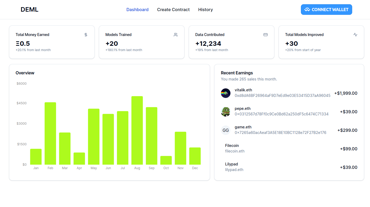Select the February bar in Overview chart
The image size is (370, 207).
click(x=50, y=133)
